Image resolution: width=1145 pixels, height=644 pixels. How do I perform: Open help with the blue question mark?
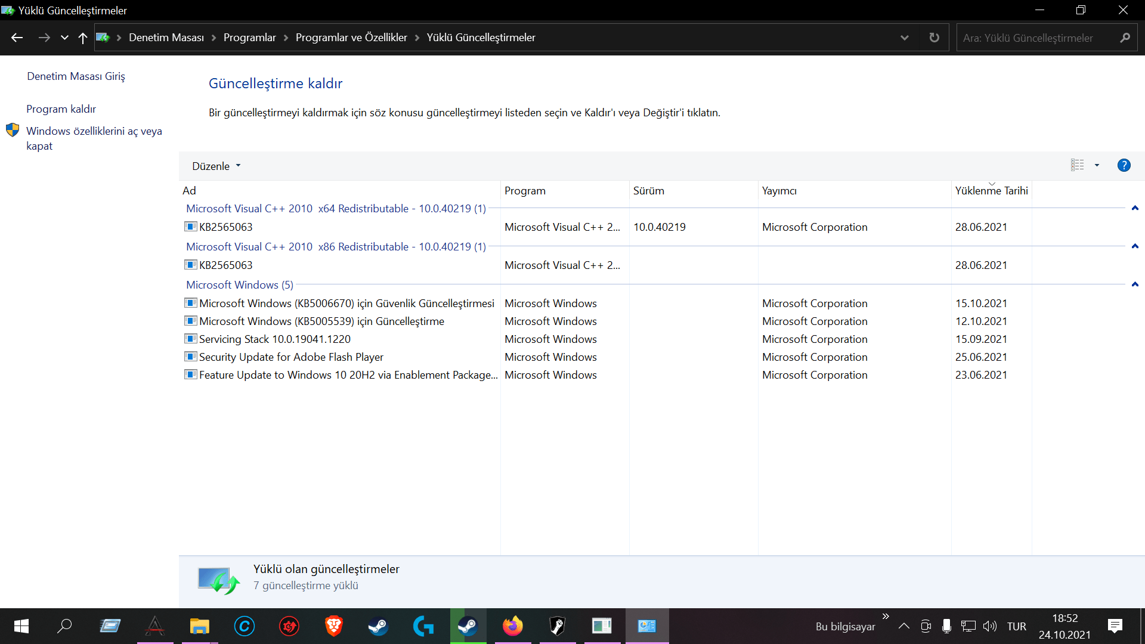point(1124,165)
